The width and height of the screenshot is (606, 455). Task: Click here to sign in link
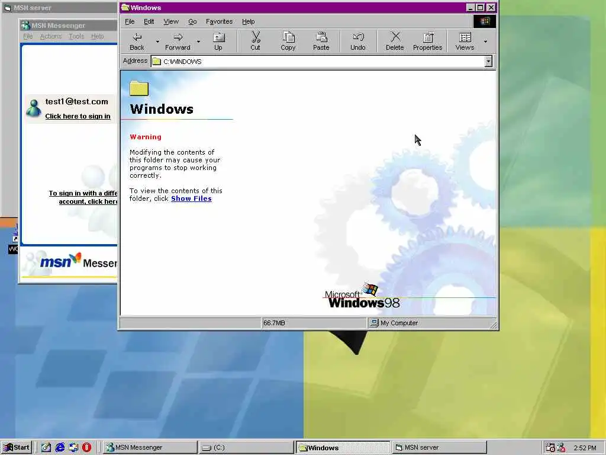click(x=78, y=116)
